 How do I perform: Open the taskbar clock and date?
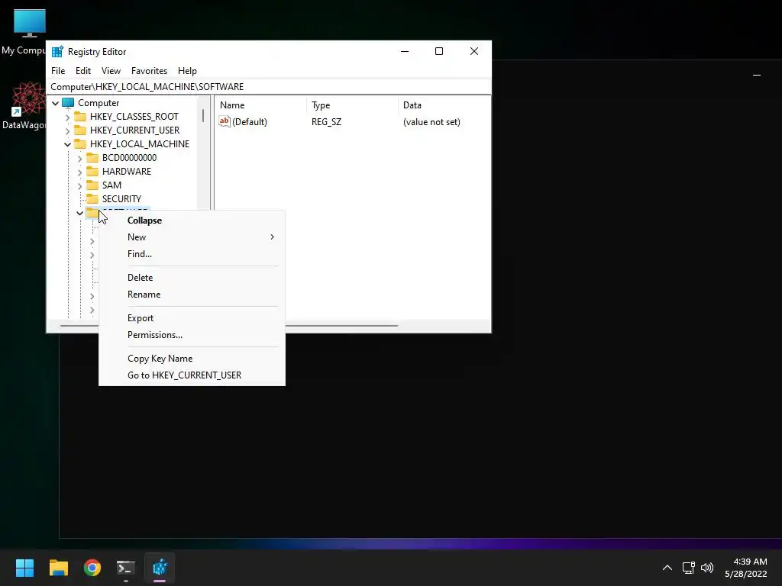(x=745, y=568)
